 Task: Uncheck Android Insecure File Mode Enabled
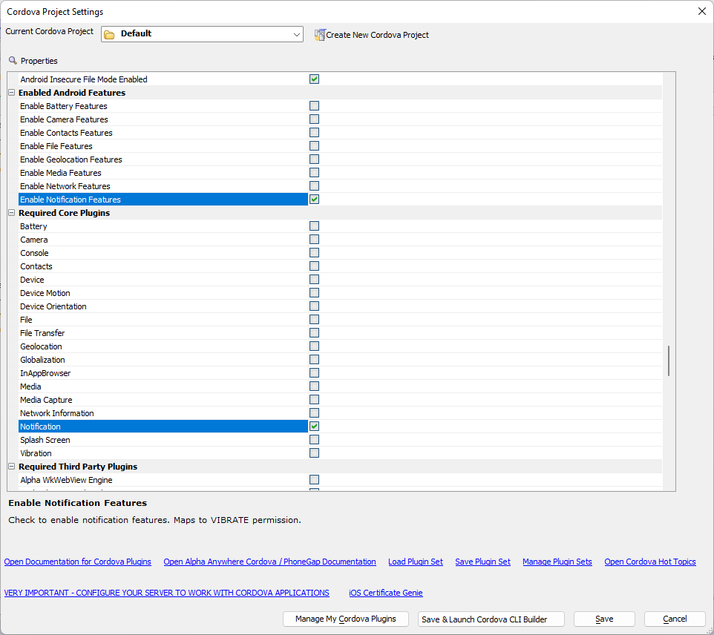pyautogui.click(x=314, y=79)
